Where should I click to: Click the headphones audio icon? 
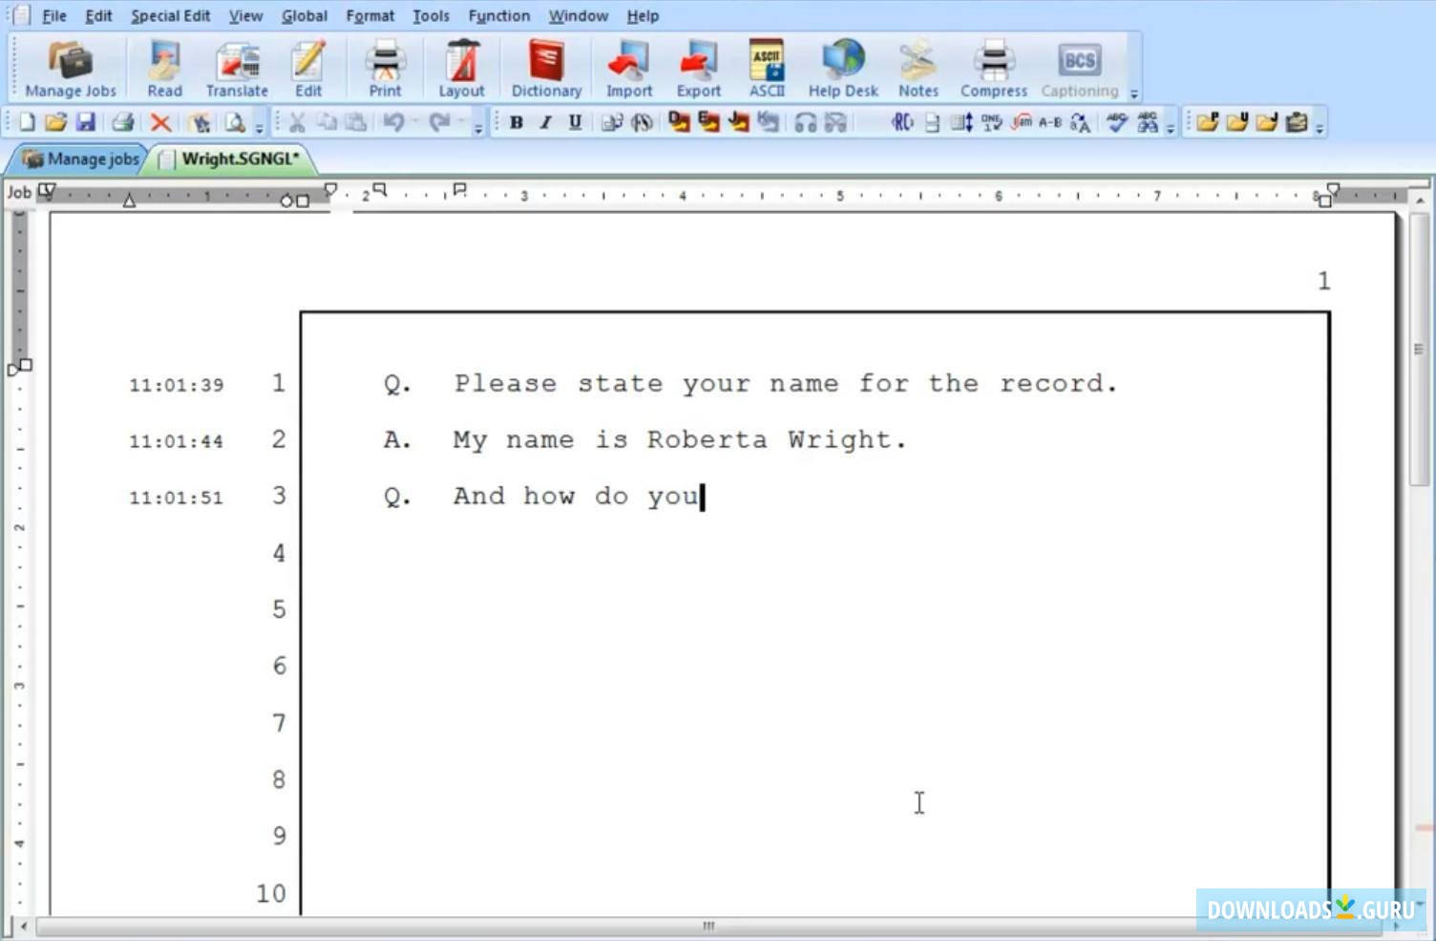[806, 122]
